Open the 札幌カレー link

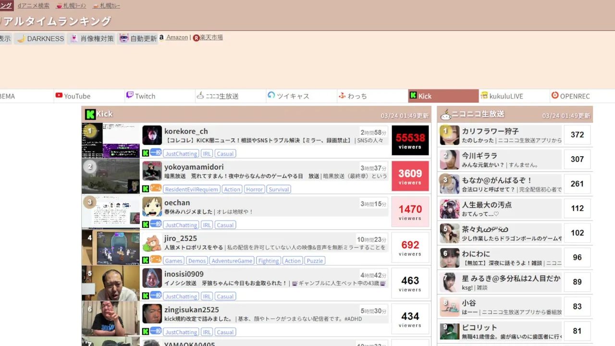107,6
